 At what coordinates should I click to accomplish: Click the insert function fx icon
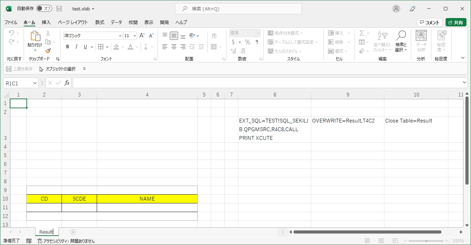[67, 83]
